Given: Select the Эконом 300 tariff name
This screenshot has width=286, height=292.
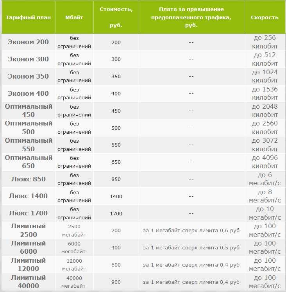Looking at the screenshot, I should (28, 59).
